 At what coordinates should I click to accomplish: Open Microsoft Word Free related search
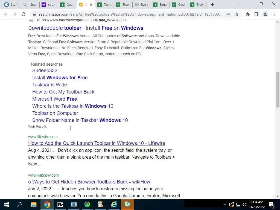coord(55,99)
